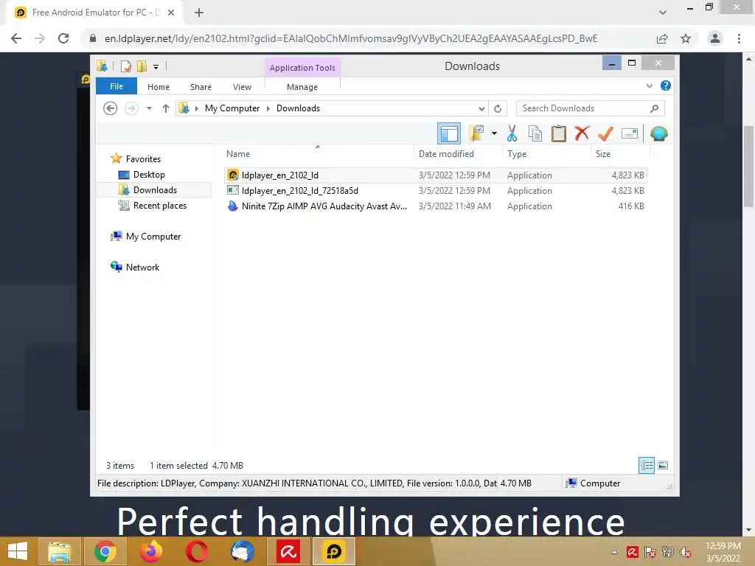Select the Ninite 7Zip AIMP AVG installer file
Image resolution: width=755 pixels, height=566 pixels.
435,206
